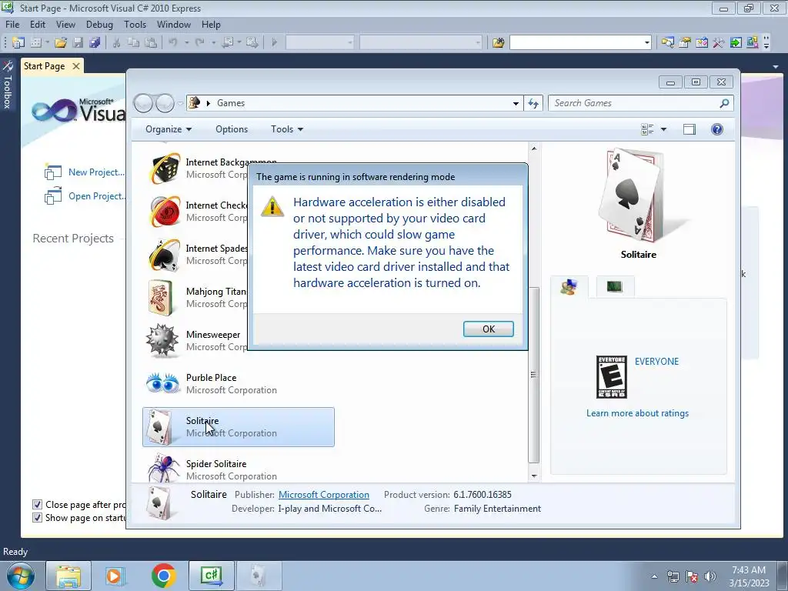Open the Redo history dropdown arrow
788x591 pixels.
click(213, 43)
